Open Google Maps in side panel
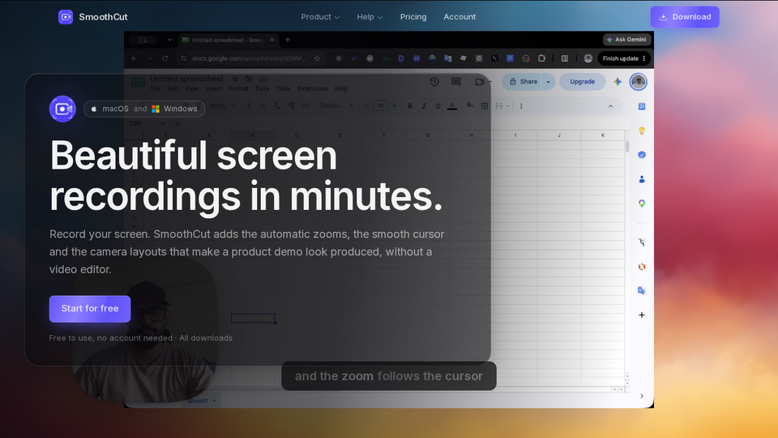Viewport: 778px width, 438px height. click(642, 204)
